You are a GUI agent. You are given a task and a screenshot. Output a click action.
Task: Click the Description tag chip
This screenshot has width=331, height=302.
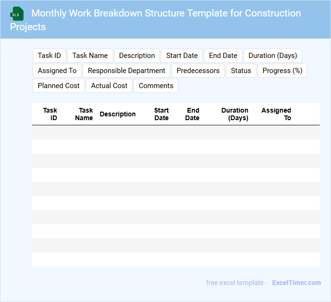point(137,56)
